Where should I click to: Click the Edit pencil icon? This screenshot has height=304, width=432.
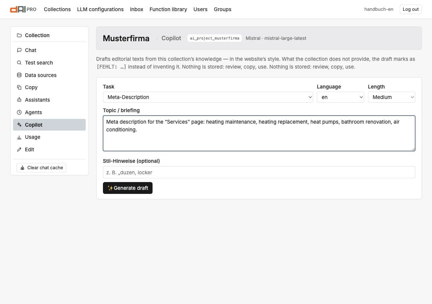click(x=19, y=150)
